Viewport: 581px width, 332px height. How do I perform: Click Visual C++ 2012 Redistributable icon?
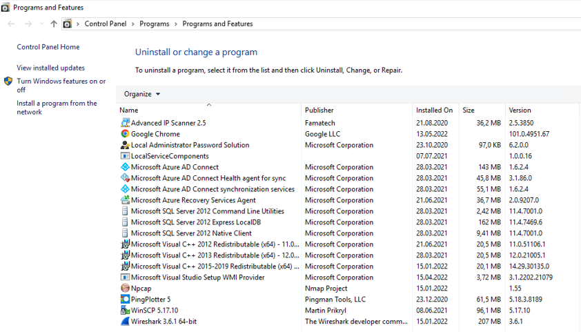[x=126, y=244]
